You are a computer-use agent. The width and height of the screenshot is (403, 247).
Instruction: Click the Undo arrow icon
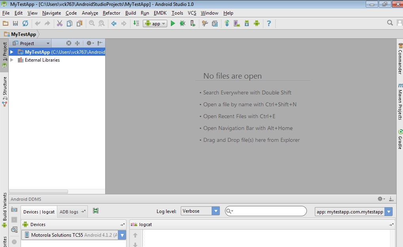[38, 23]
